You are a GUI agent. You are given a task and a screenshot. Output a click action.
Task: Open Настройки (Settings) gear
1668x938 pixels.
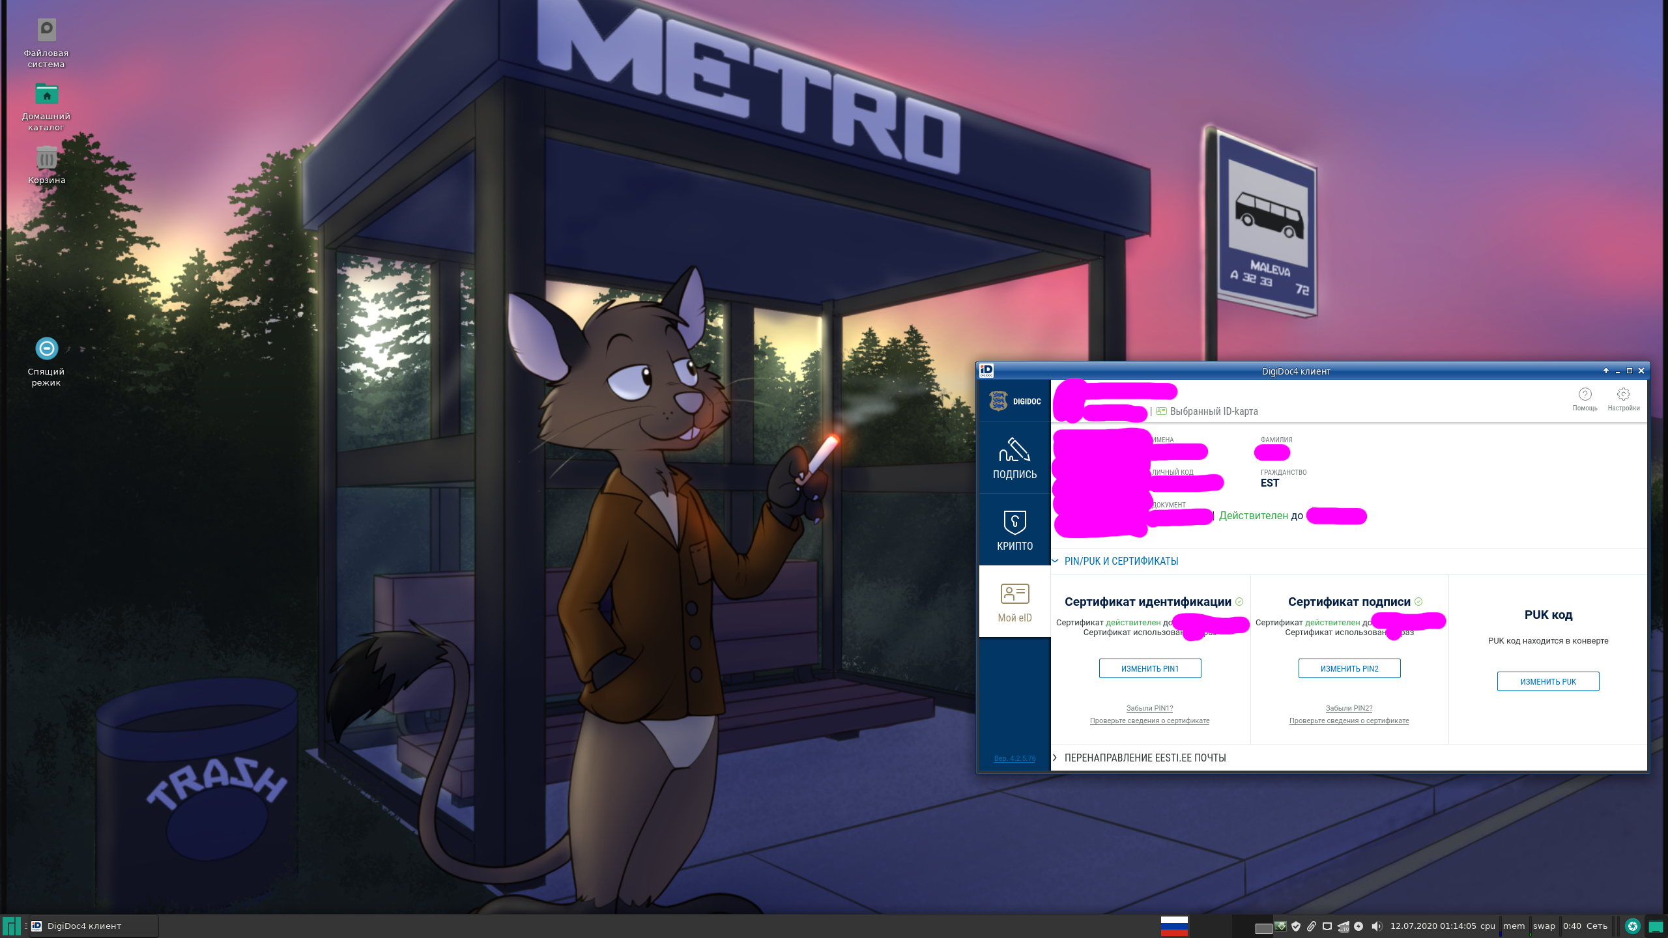[x=1623, y=399]
